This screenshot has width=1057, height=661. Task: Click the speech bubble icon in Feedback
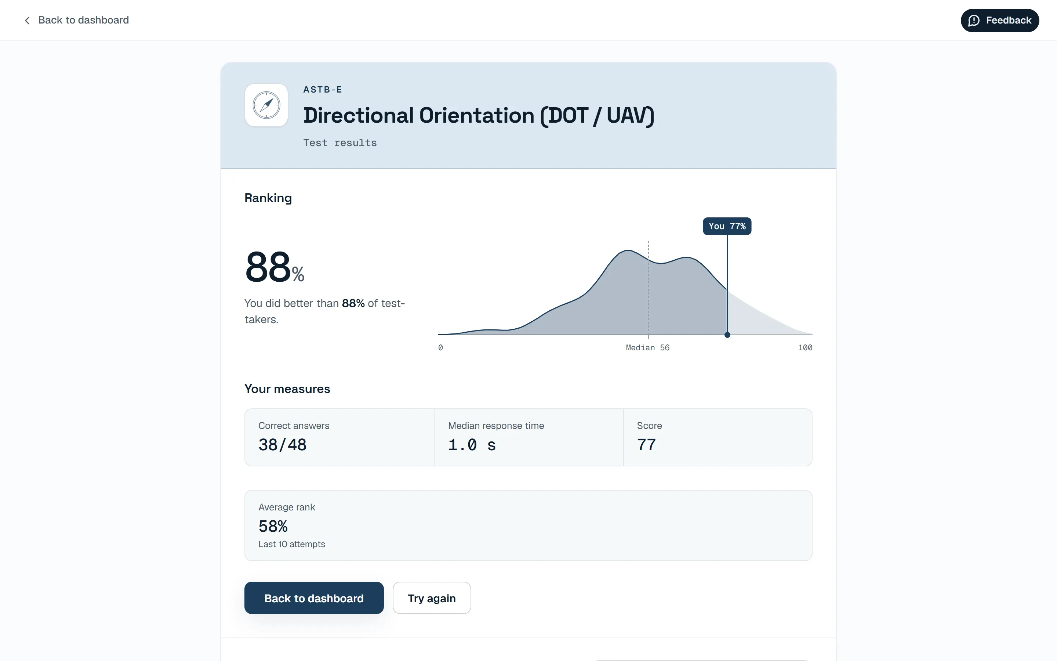(x=974, y=21)
